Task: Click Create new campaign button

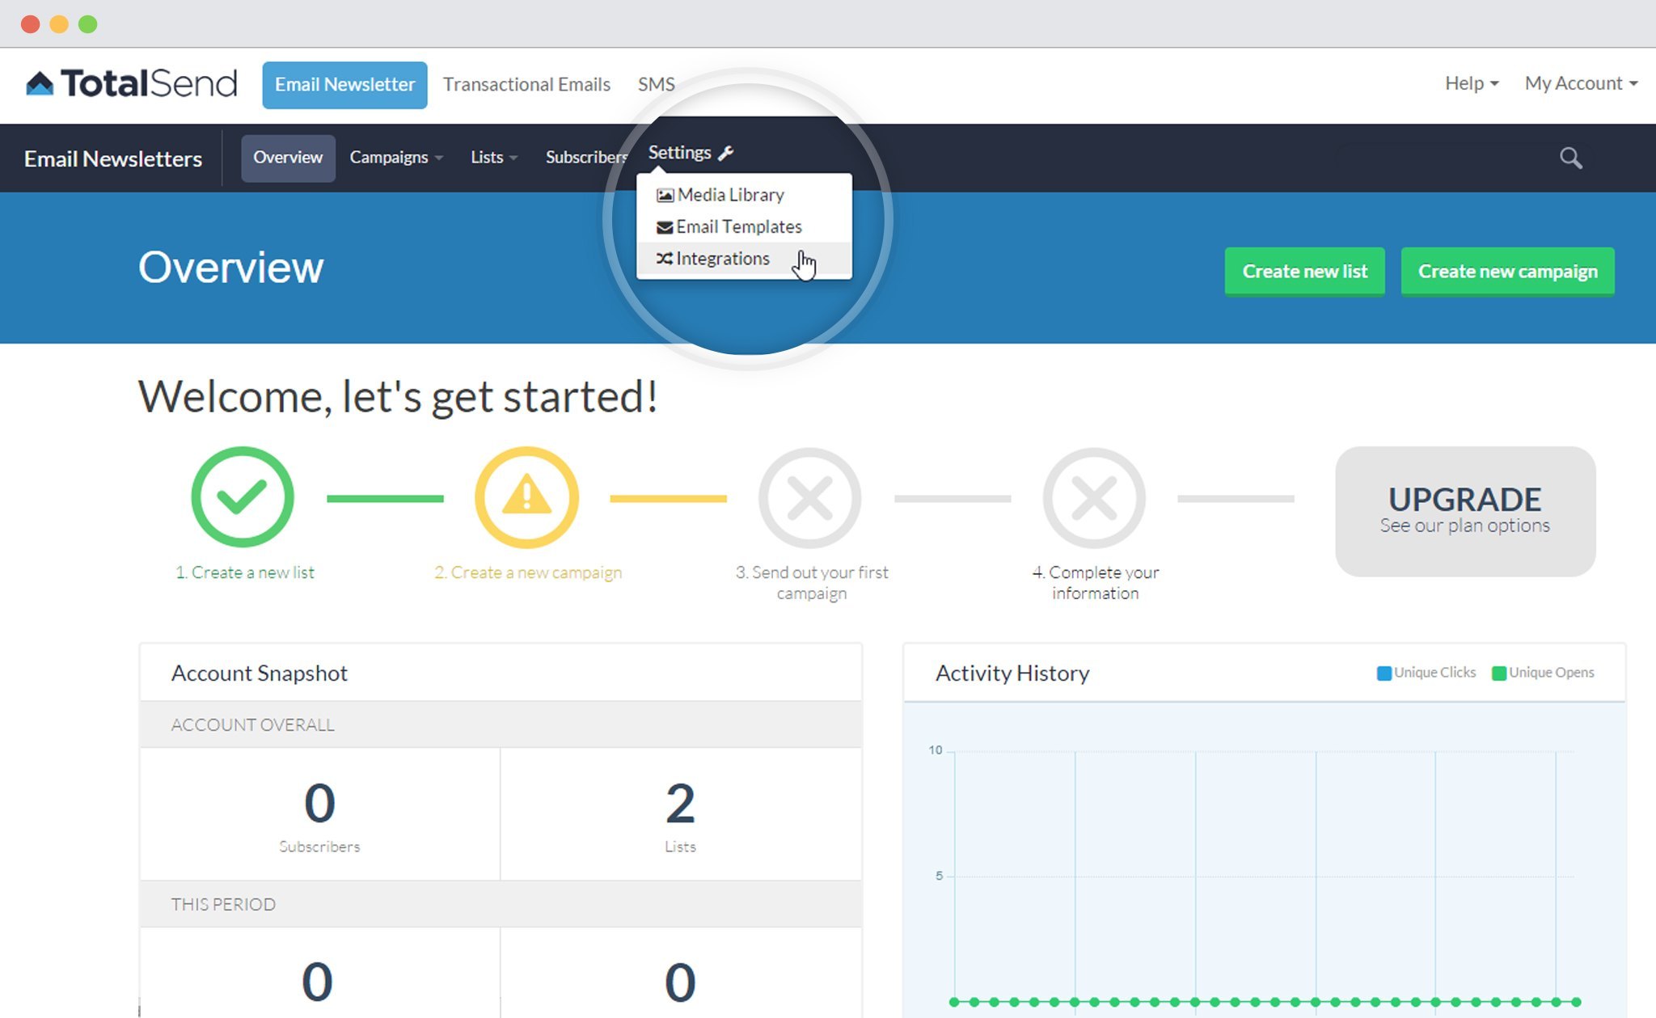Action: tap(1508, 271)
